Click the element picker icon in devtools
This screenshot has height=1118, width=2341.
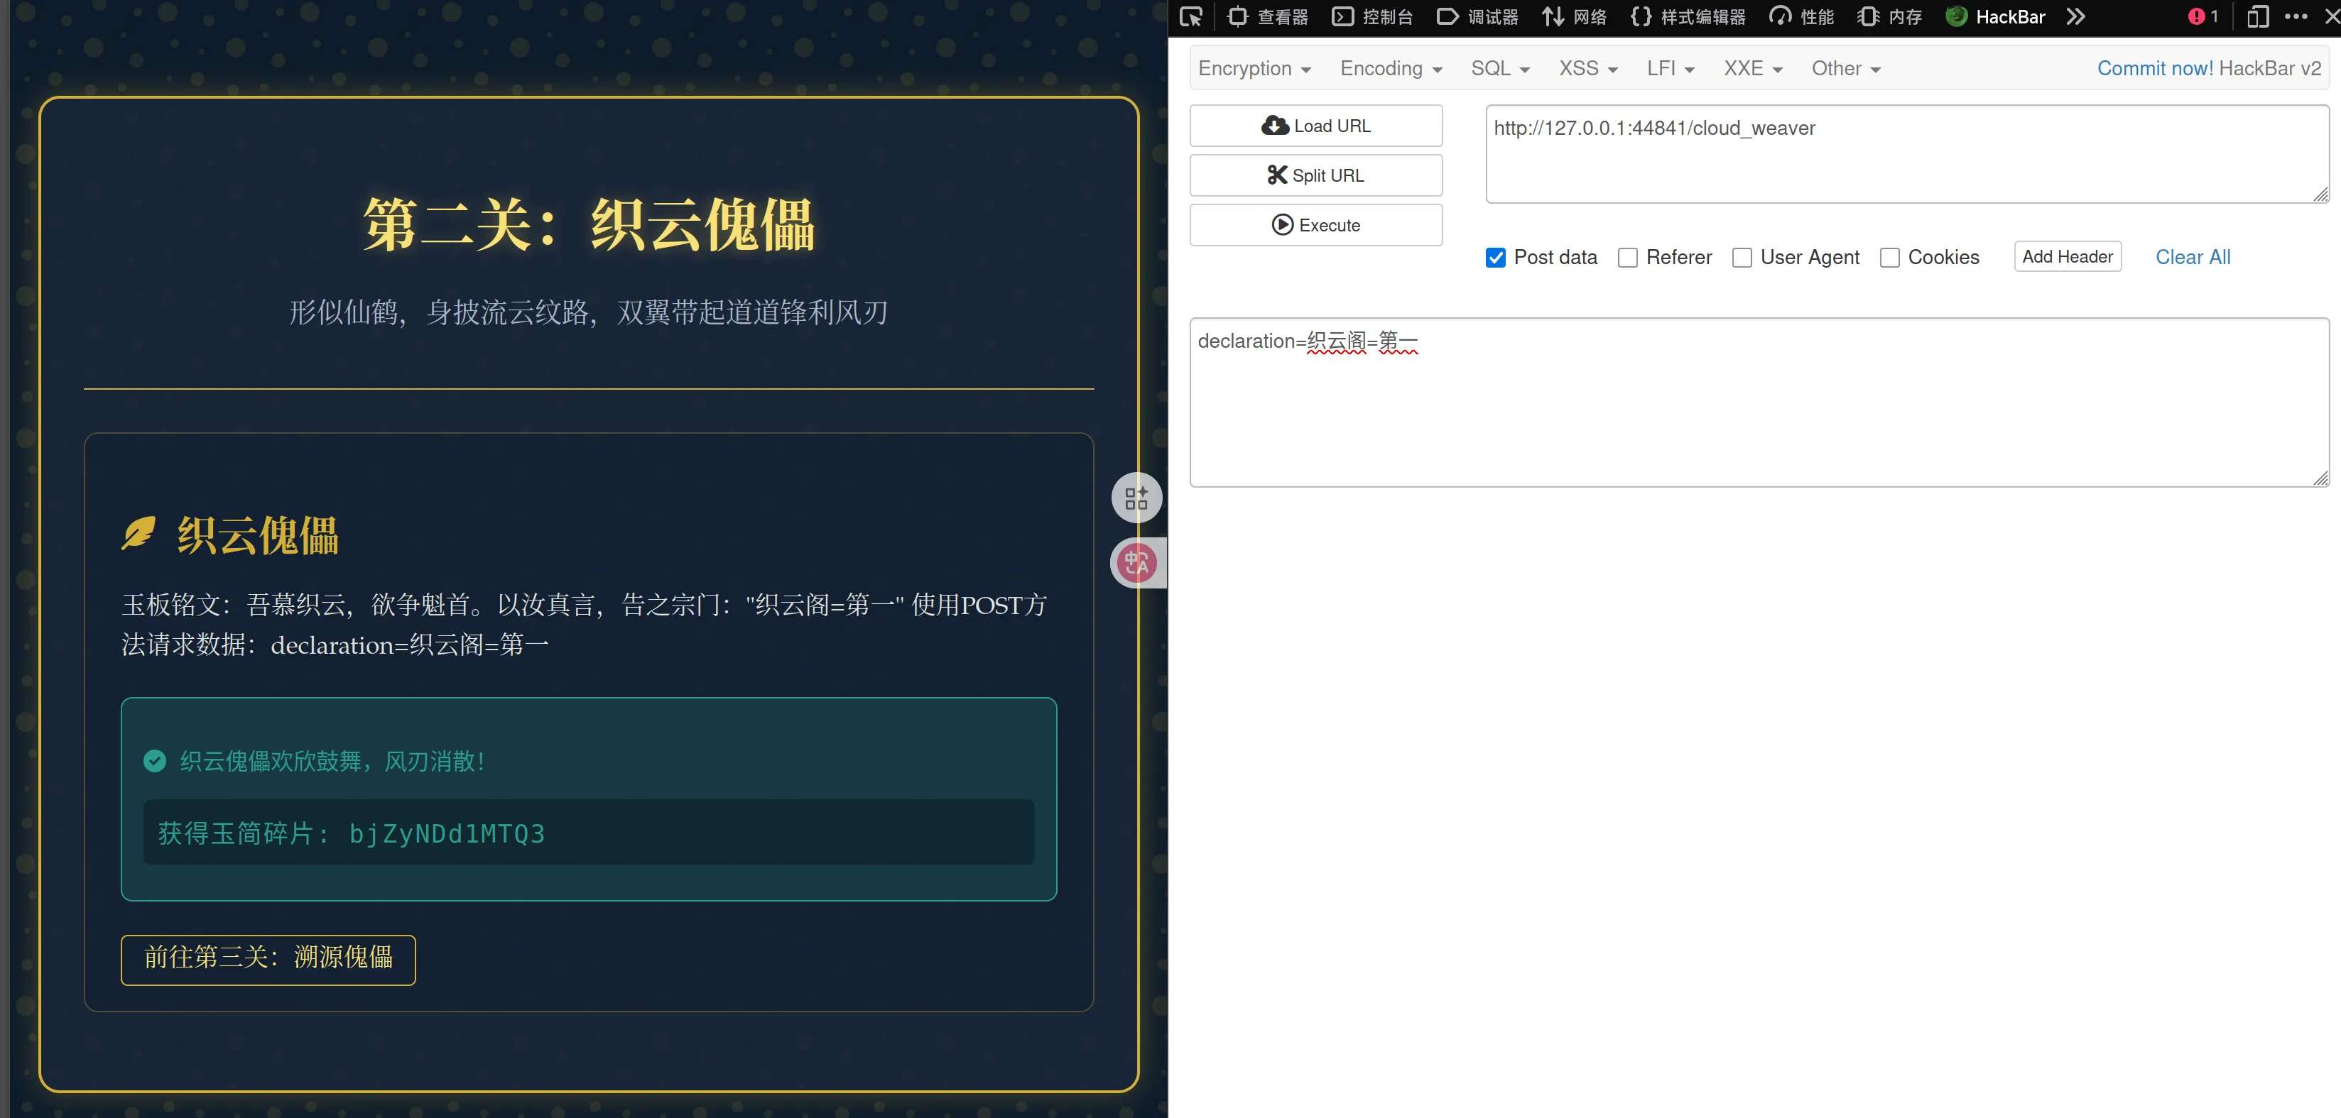[1190, 16]
